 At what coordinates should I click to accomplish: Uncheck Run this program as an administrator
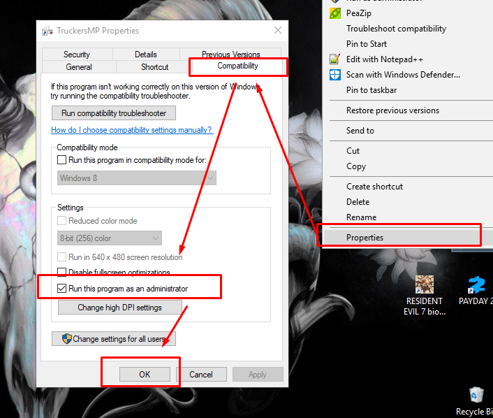61,288
